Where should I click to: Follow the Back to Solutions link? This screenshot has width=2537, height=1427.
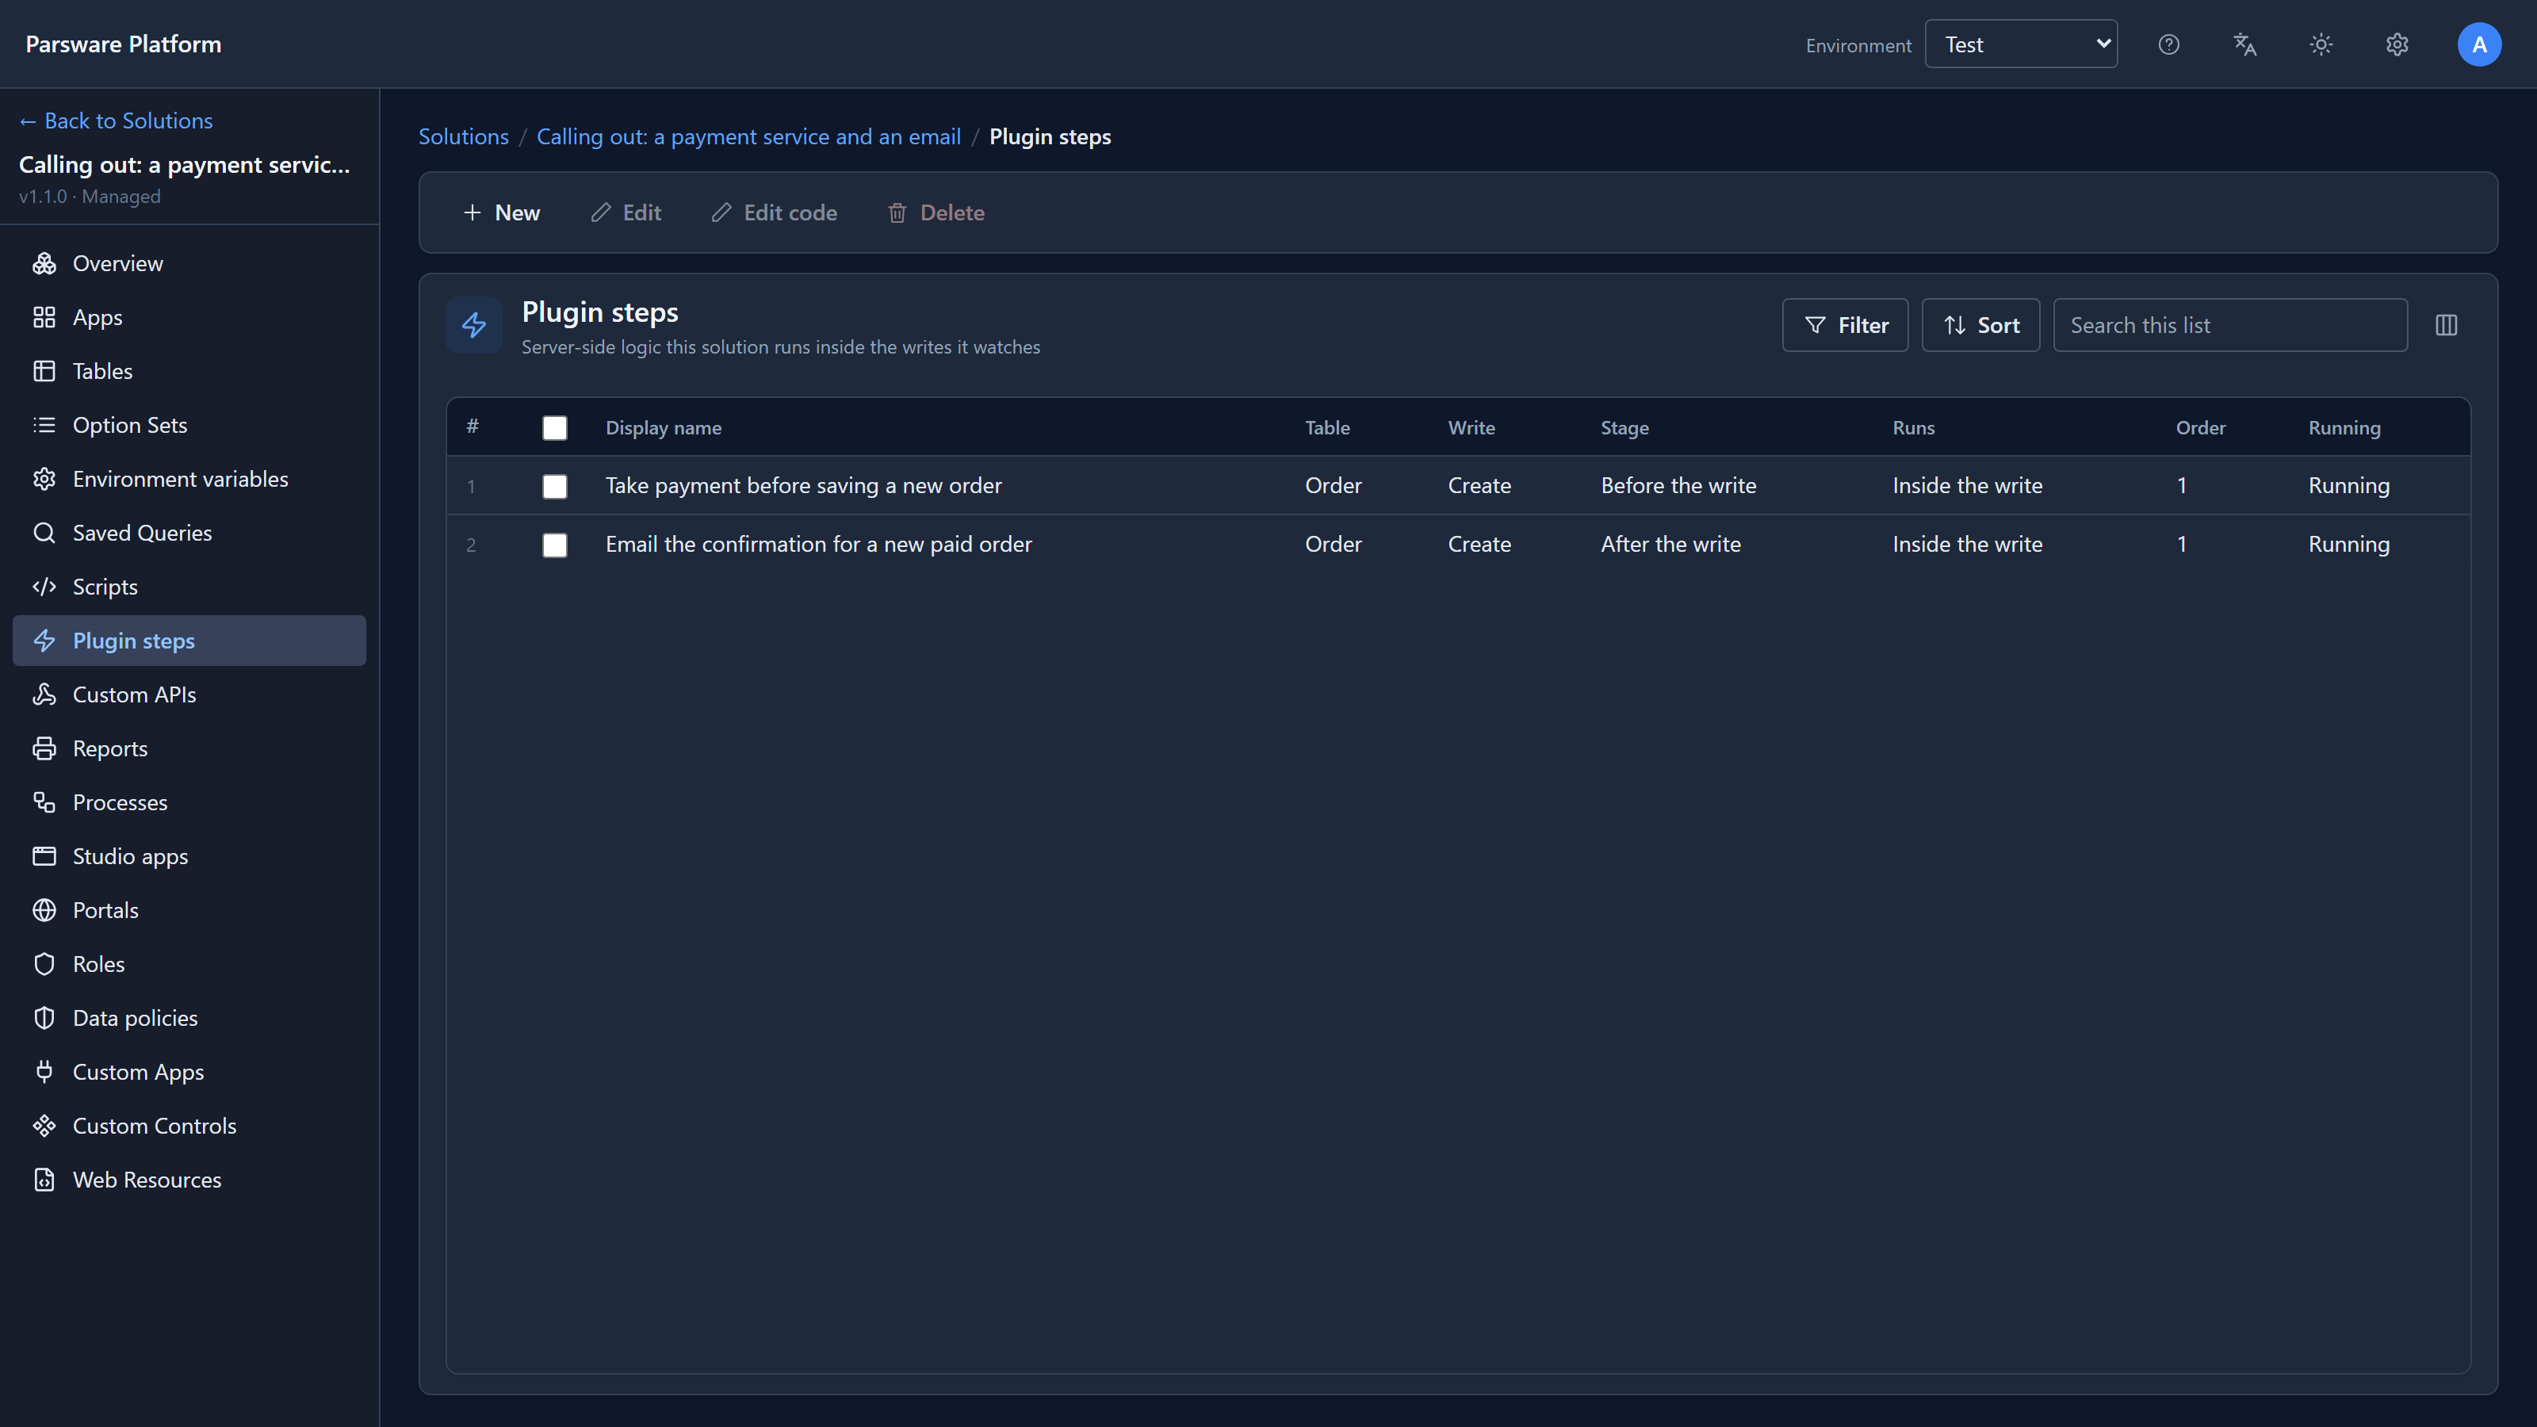[117, 121]
